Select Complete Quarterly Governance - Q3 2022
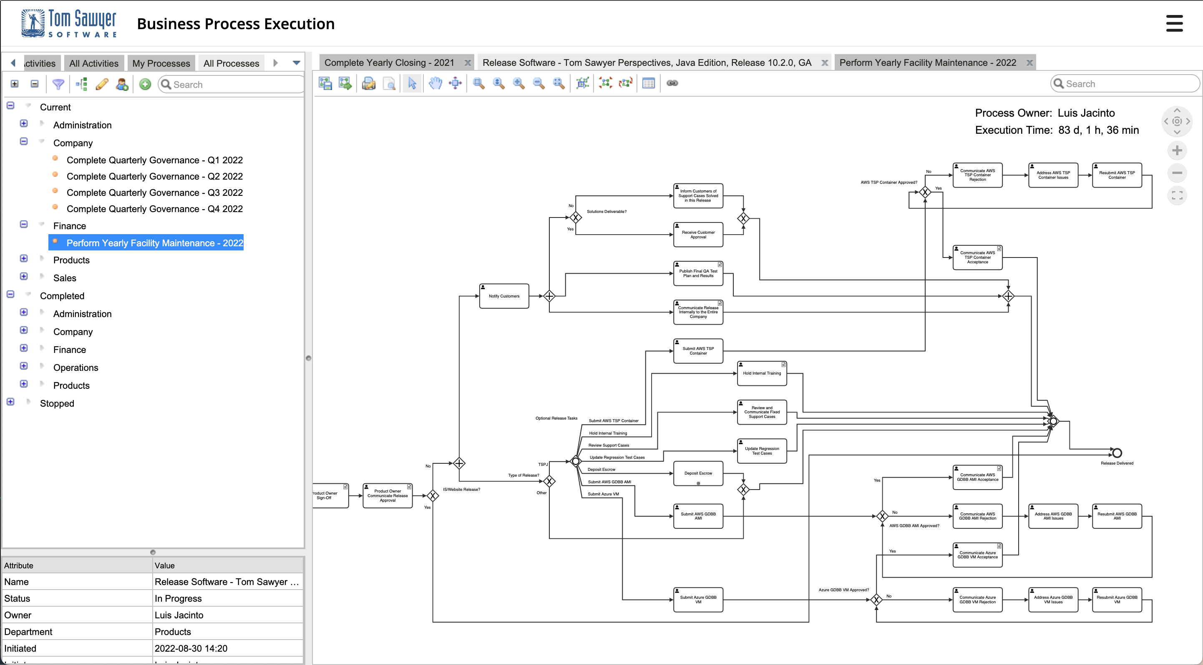Viewport: 1203px width, 665px height. click(155, 193)
